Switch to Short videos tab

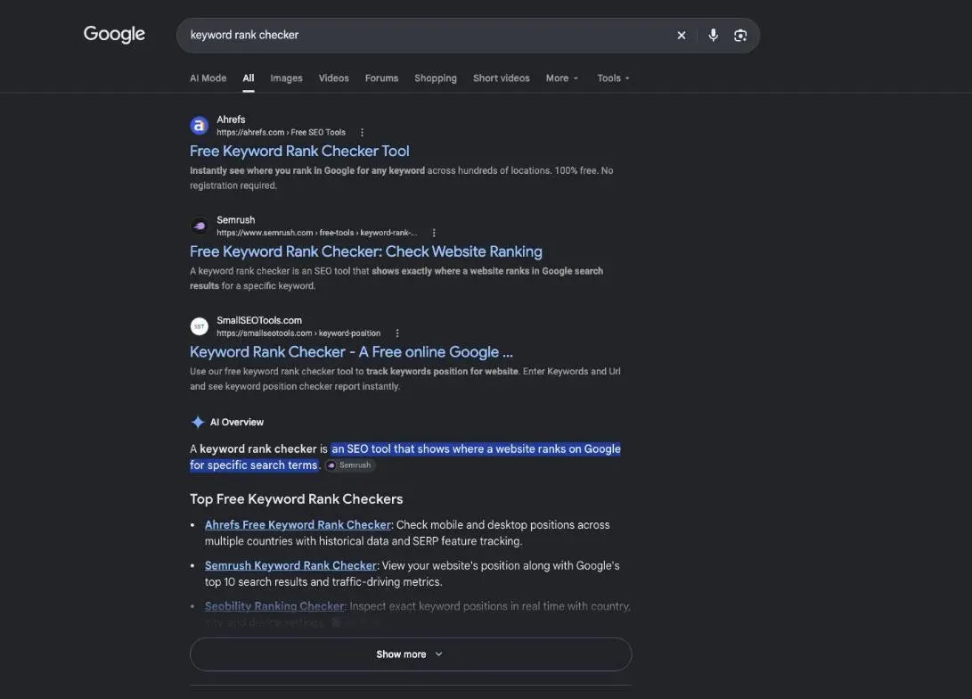pos(502,78)
